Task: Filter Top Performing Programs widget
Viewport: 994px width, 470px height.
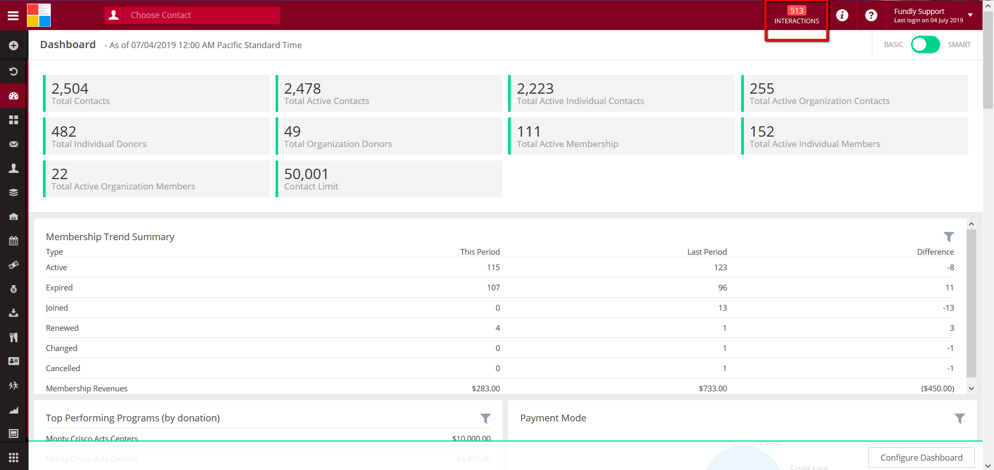Action: click(485, 418)
